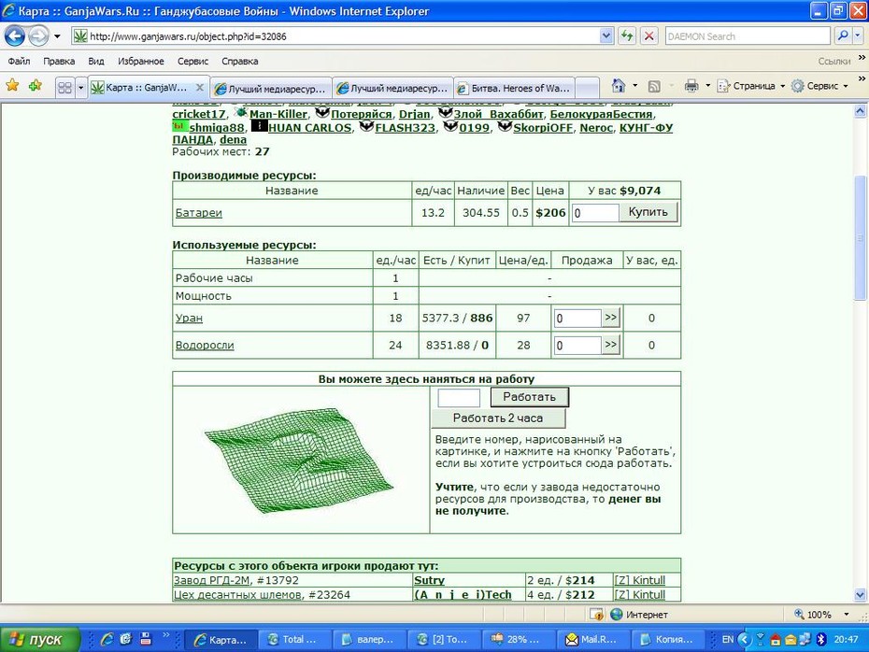Viewport: 869px width, 652px height.
Task: Click the Работать 2 часа button
Action: [498, 418]
